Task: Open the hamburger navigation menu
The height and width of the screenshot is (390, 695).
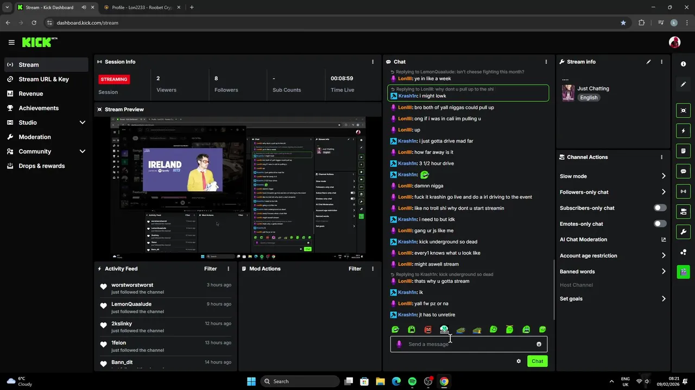Action: (x=11, y=42)
